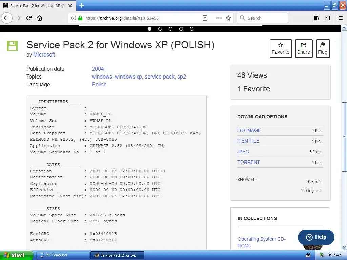Open the Firefox hamburger menu
The width and height of the screenshot is (347, 260).
(x=341, y=18)
